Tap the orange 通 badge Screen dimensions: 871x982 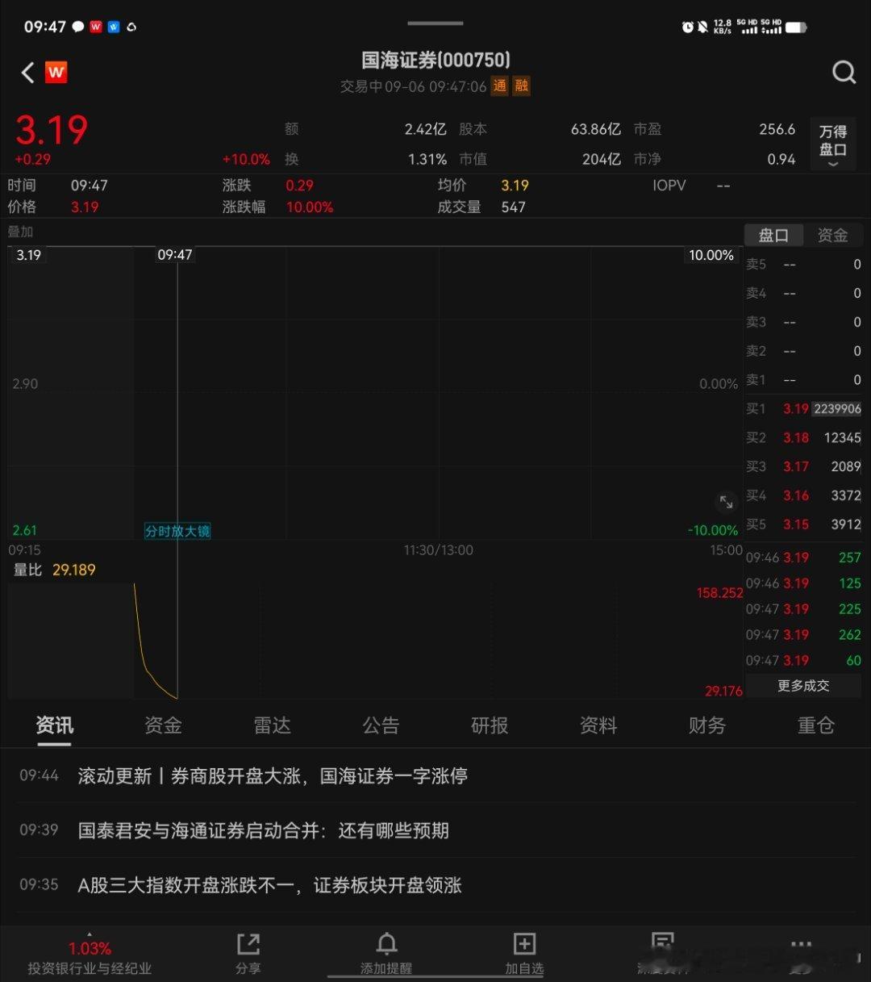(500, 86)
